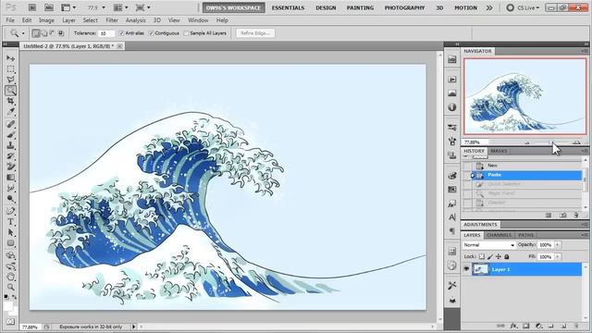Select the Eraser tool
The width and height of the screenshot is (592, 333).
point(10,166)
